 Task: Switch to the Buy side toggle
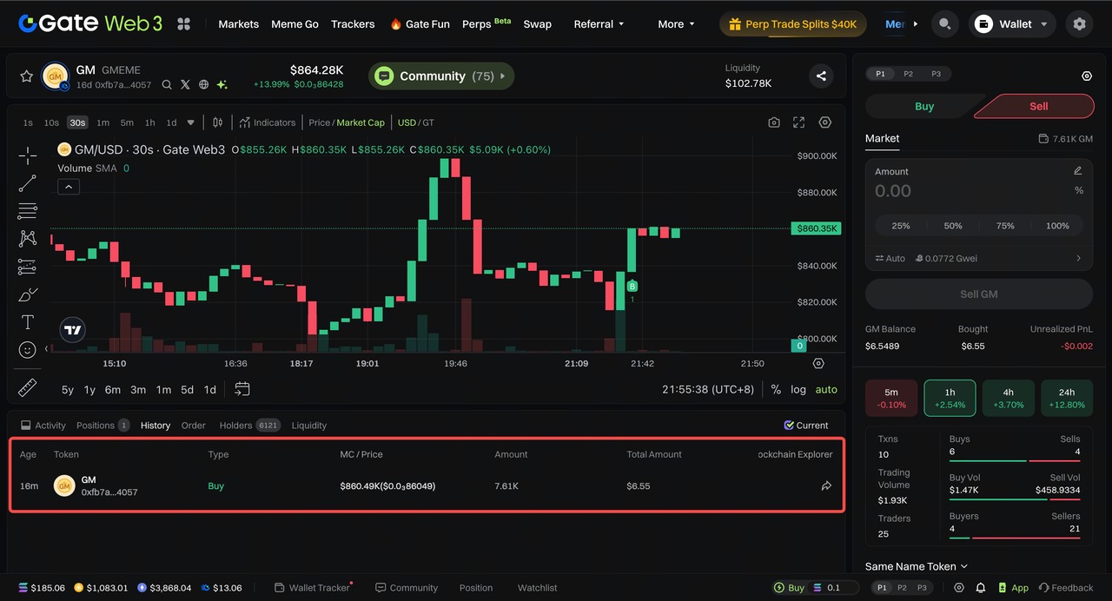tap(923, 106)
